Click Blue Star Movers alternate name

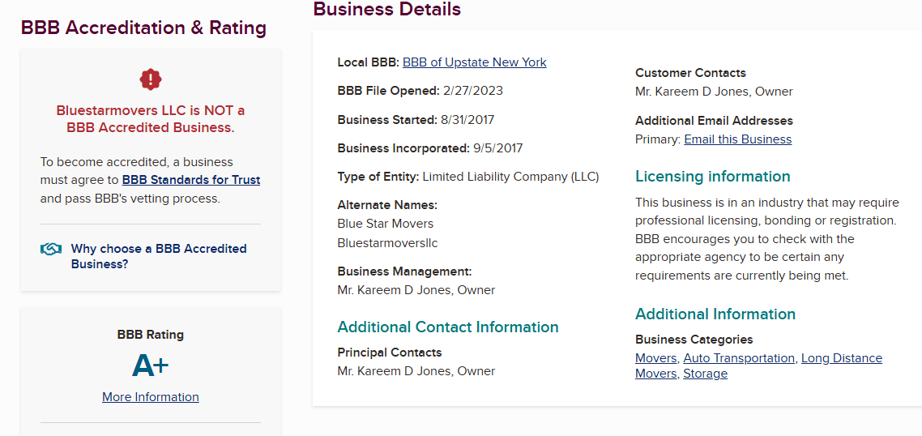(385, 224)
